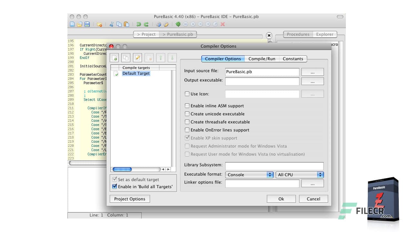Screen dimensions: 413x232
Task: Paste clipboard contents using the toolbar icon
Action: [x=126, y=24]
